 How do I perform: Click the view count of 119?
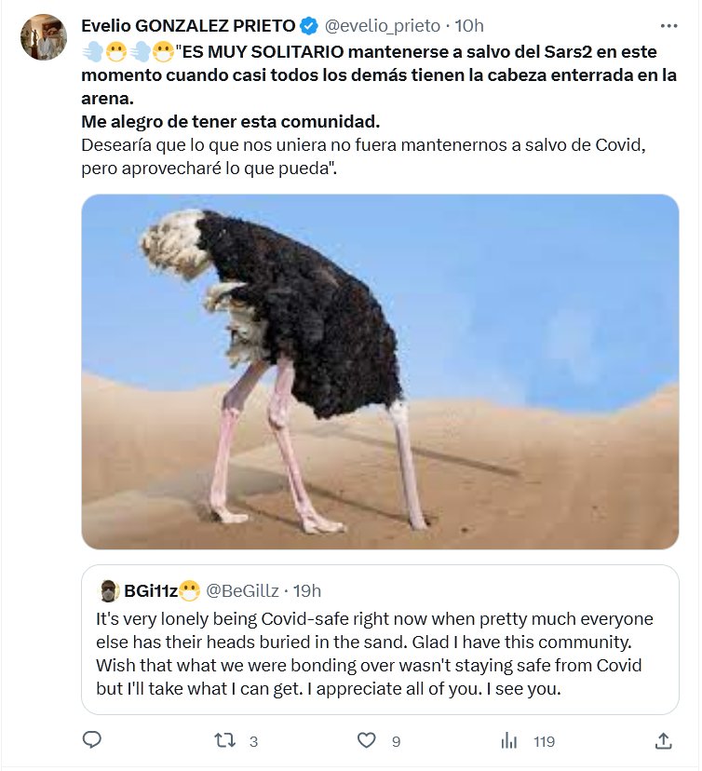pyautogui.click(x=544, y=741)
